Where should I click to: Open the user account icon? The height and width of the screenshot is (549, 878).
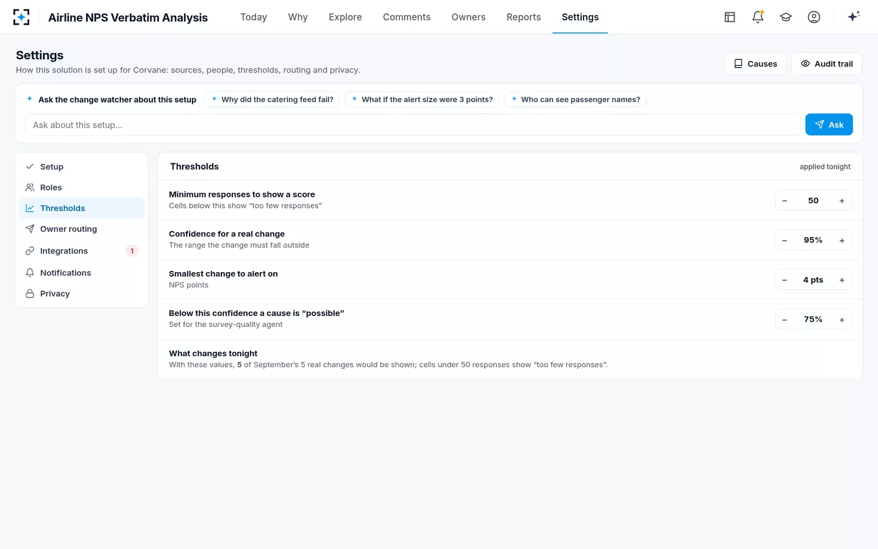coord(814,17)
